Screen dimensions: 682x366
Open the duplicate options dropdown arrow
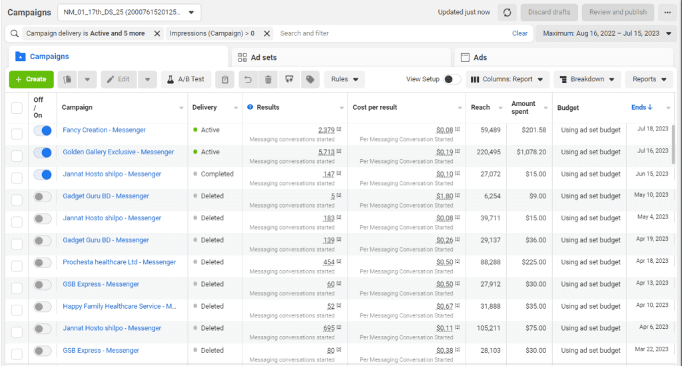(87, 79)
